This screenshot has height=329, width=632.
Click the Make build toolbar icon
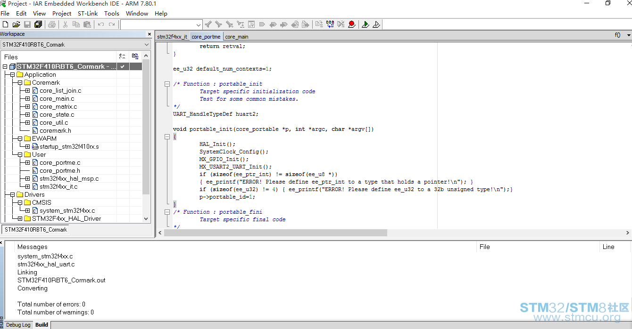[x=330, y=24]
